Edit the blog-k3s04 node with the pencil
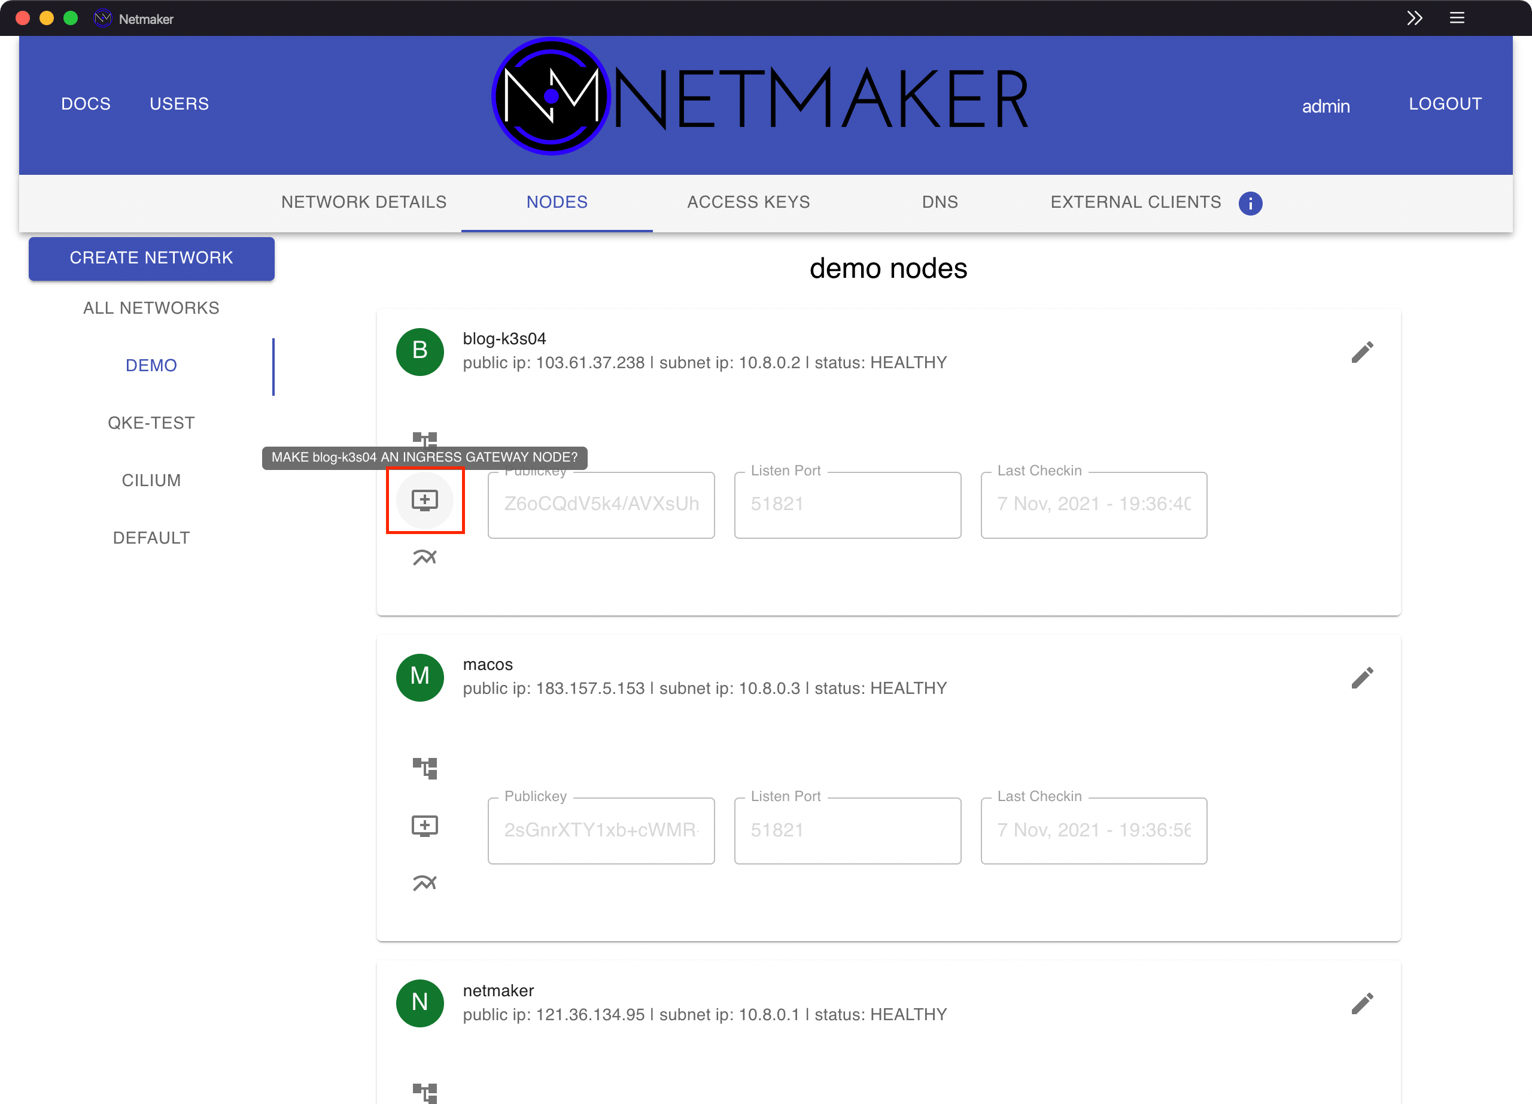 click(1363, 351)
